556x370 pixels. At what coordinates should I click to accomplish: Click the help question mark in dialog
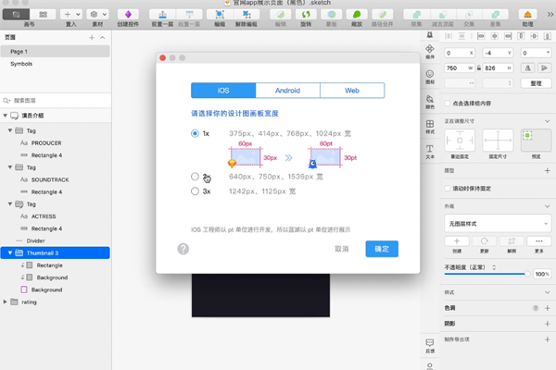coord(183,249)
